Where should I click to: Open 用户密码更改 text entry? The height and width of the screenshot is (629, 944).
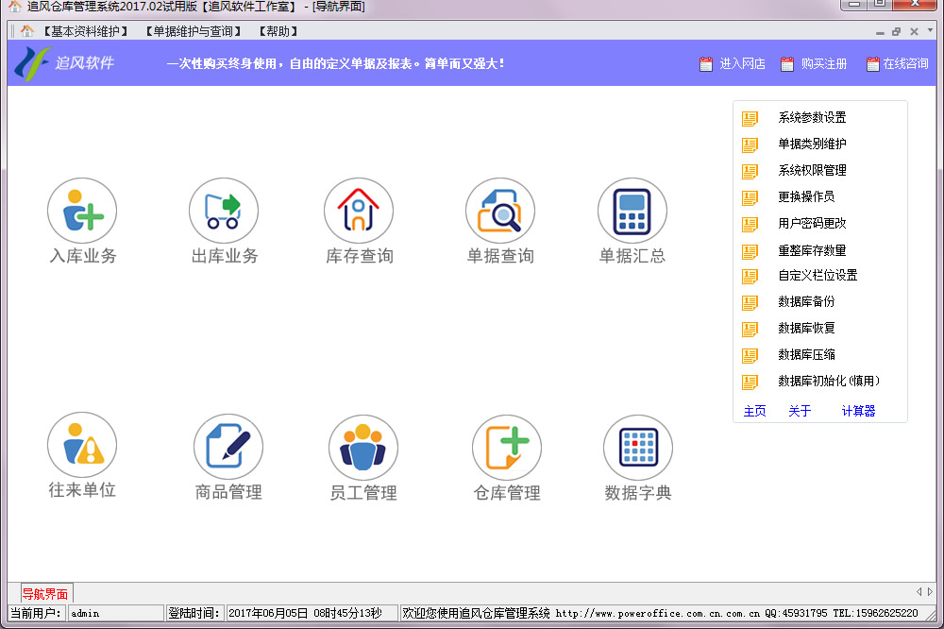pyautogui.click(x=812, y=224)
